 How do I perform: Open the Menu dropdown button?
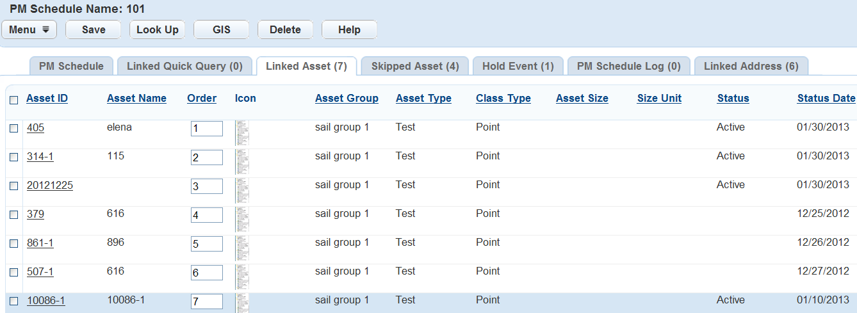pyautogui.click(x=29, y=29)
